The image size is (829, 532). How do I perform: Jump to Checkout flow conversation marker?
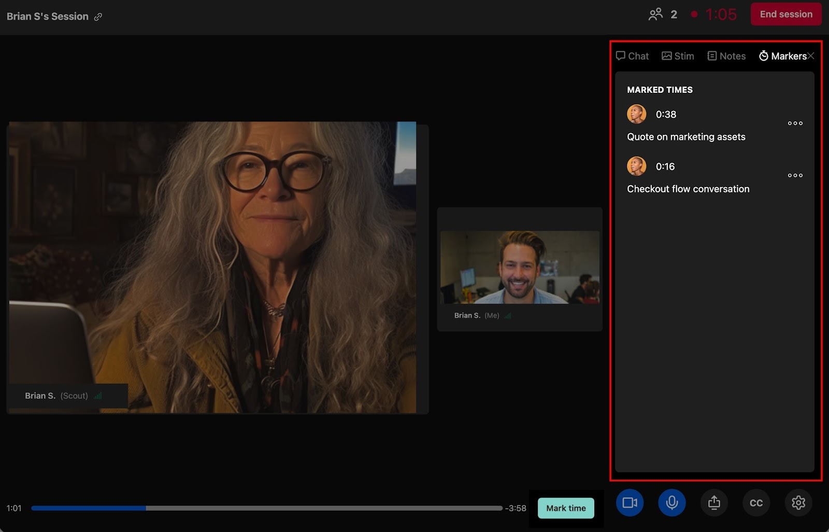688,189
